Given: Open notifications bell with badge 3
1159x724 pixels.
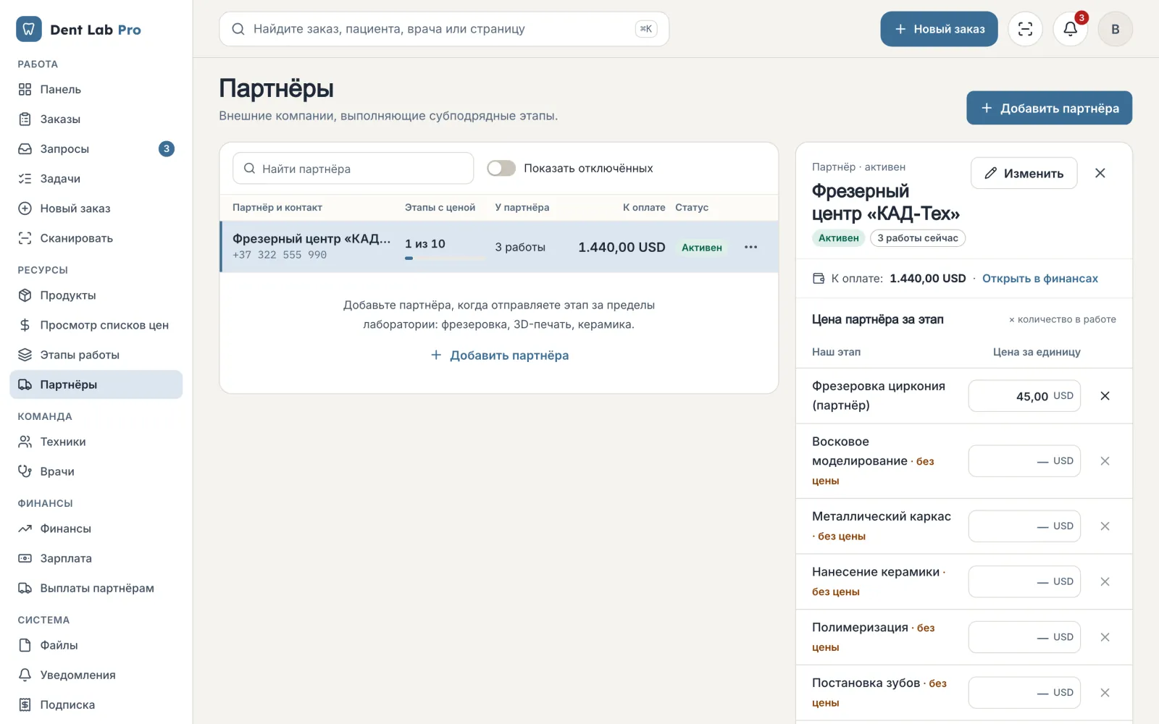Looking at the screenshot, I should [1070, 29].
